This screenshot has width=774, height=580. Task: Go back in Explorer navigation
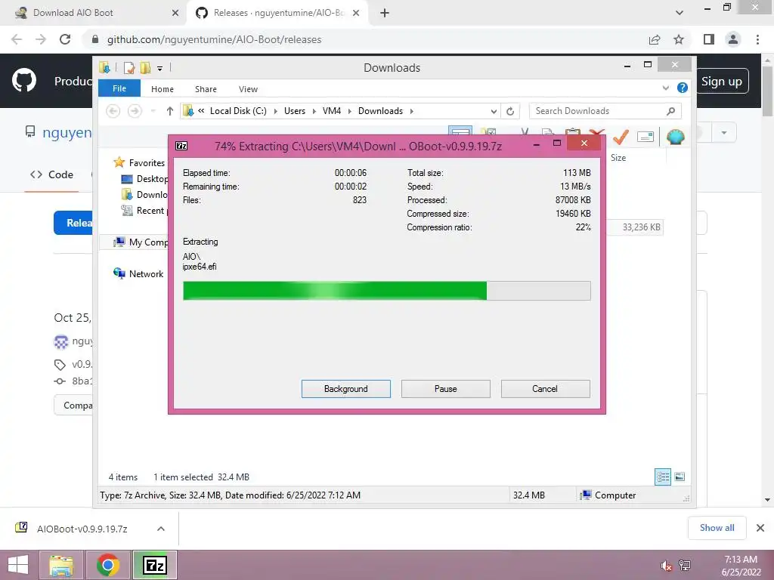pyautogui.click(x=113, y=111)
